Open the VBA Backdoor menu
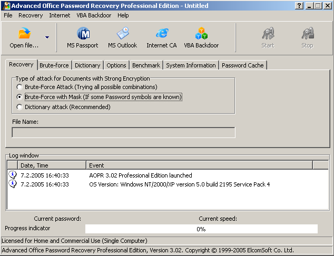This screenshot has height=256, width=334. pos(94,15)
